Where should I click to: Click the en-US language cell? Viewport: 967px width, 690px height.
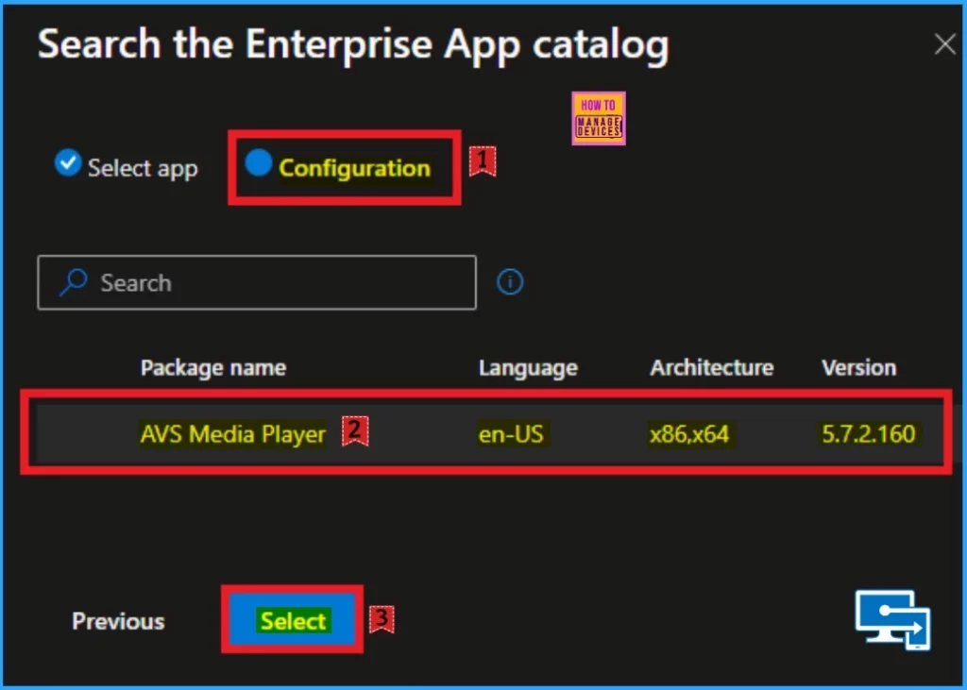(x=511, y=434)
